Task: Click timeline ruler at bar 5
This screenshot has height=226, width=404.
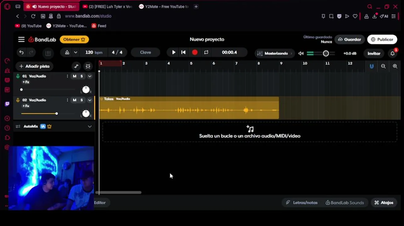Action: click(191, 63)
